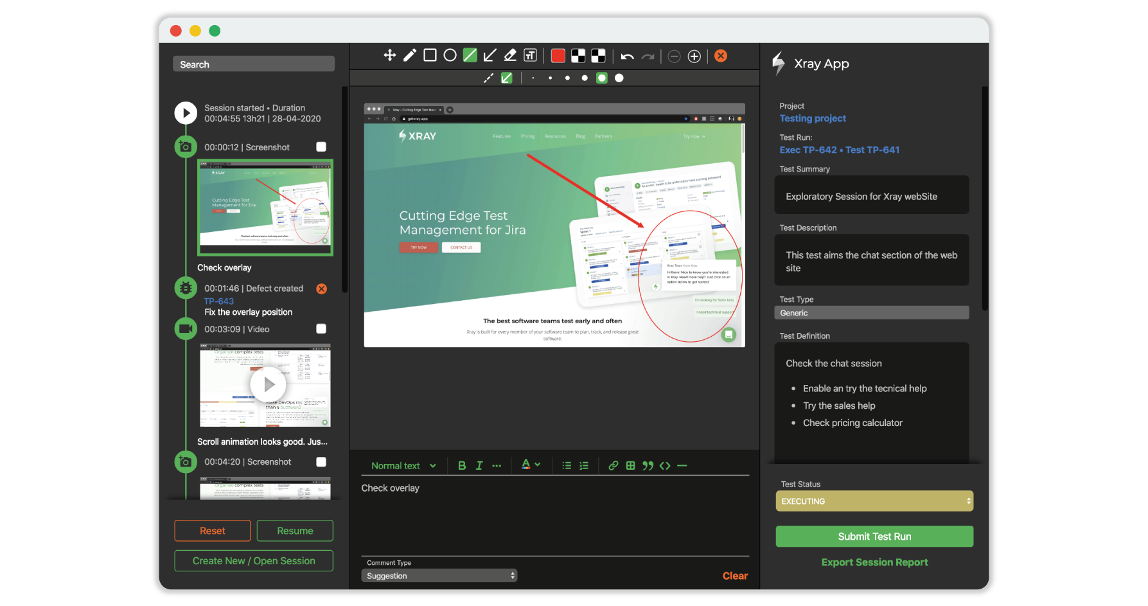Select the largest stroke size dot

coord(619,78)
